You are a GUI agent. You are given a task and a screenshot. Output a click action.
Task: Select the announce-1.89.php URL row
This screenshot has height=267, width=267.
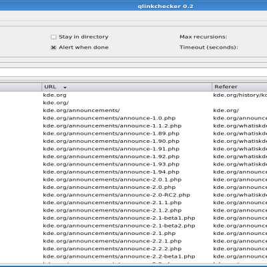pos(111,133)
